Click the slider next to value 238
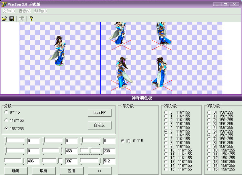This screenshot has height=175, width=242. point(90,151)
